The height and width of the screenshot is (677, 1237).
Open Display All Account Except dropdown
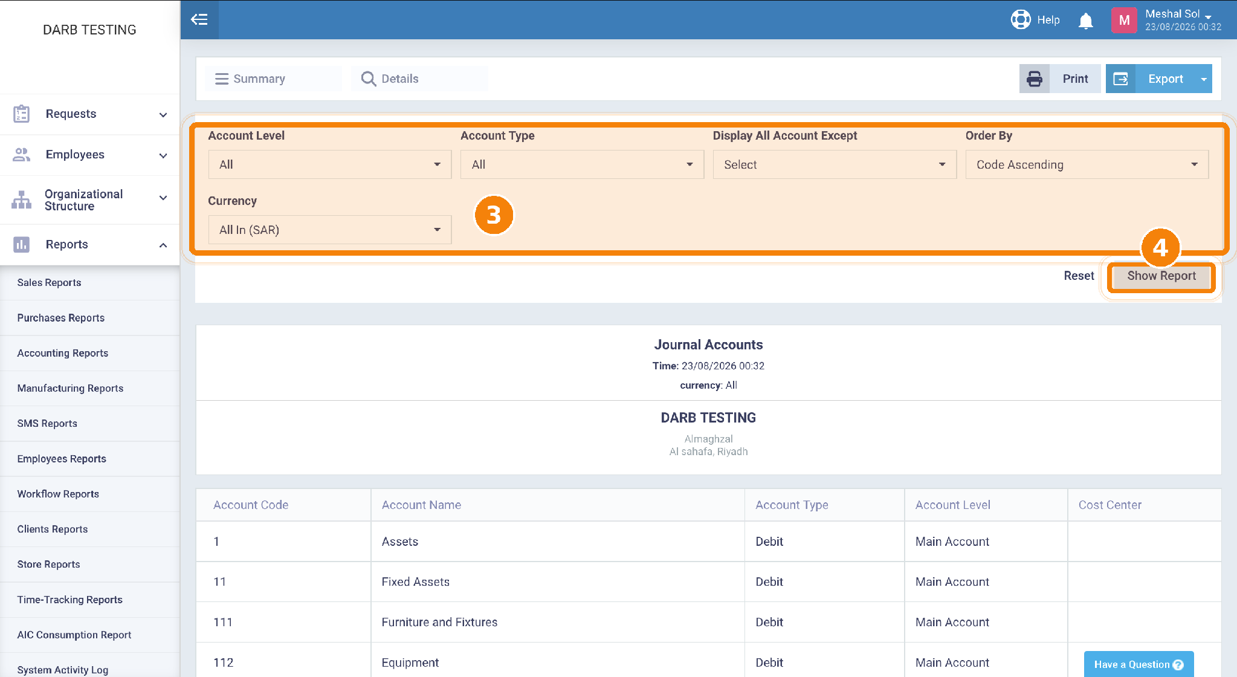tap(835, 164)
